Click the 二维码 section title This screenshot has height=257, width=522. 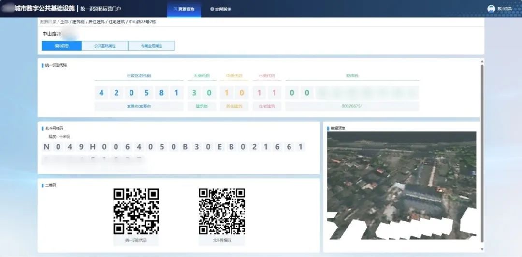pyautogui.click(x=51, y=185)
